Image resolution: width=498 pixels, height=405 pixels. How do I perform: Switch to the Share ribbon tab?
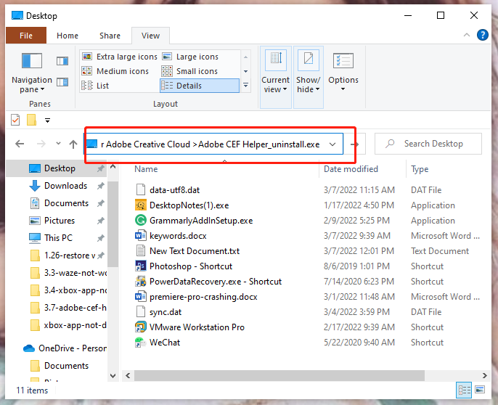(x=110, y=36)
